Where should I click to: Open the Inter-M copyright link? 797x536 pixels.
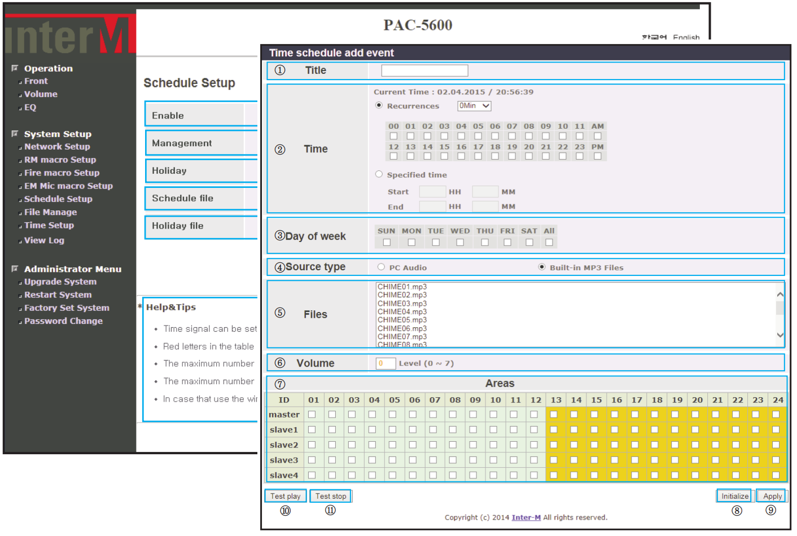[526, 517]
